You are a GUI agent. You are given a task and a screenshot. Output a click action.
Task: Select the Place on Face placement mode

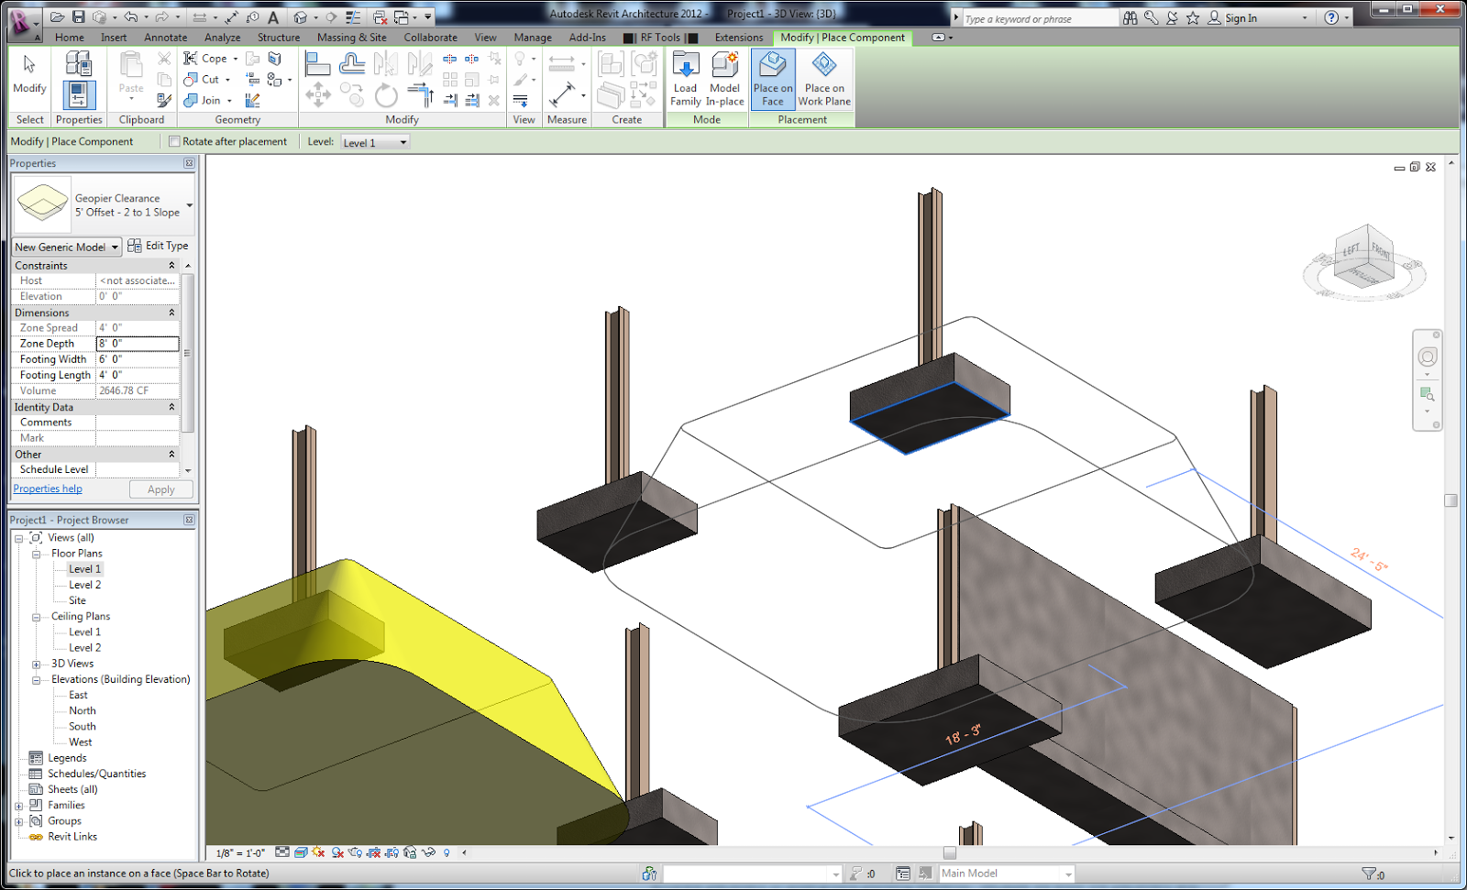[772, 78]
